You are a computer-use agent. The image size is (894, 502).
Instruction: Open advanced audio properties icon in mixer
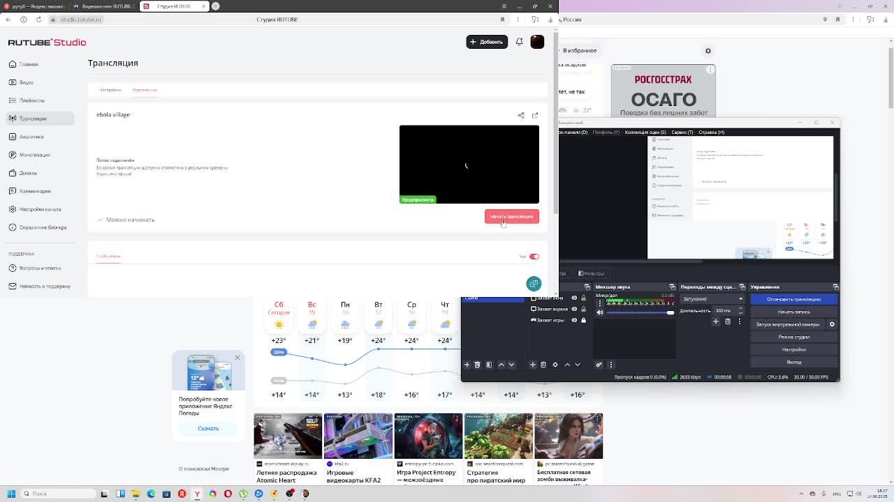pyautogui.click(x=599, y=365)
